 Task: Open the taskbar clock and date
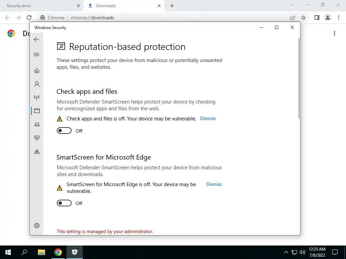(x=317, y=252)
